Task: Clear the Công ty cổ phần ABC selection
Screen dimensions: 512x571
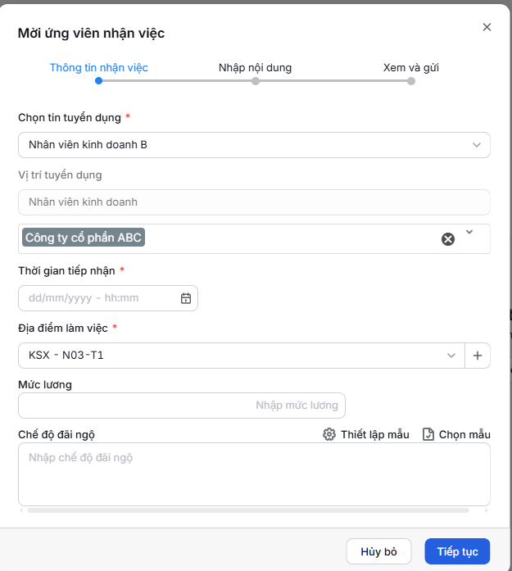Action: click(x=448, y=239)
